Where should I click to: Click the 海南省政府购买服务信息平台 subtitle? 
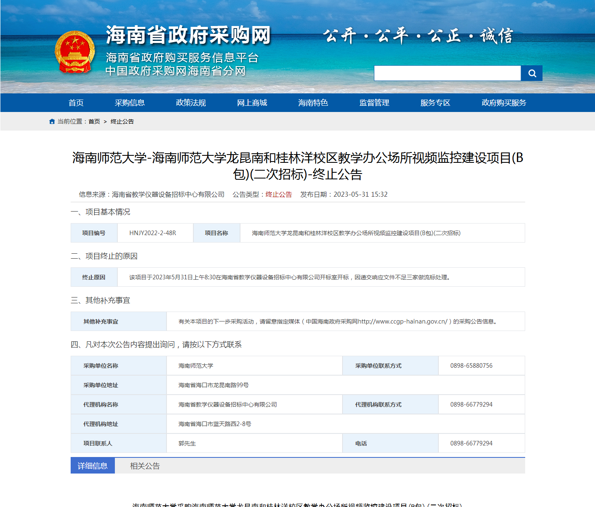coord(182,57)
